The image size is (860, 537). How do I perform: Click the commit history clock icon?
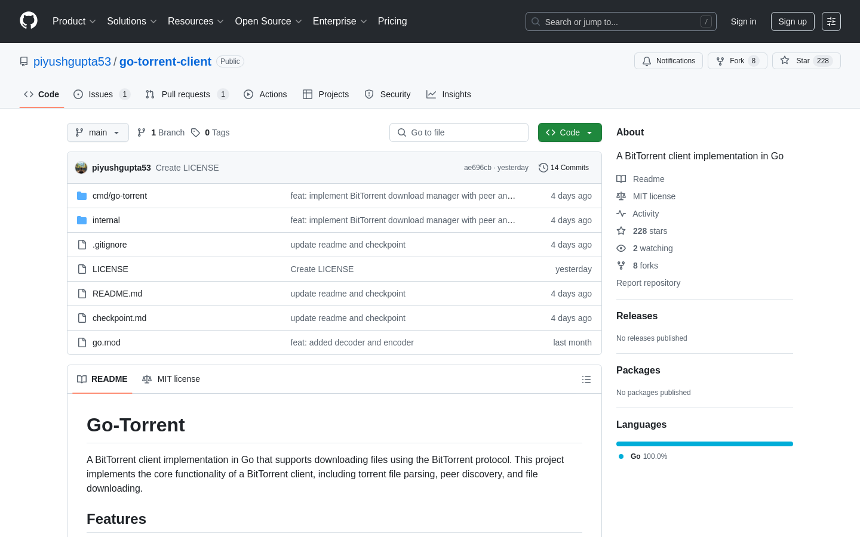[543, 168]
